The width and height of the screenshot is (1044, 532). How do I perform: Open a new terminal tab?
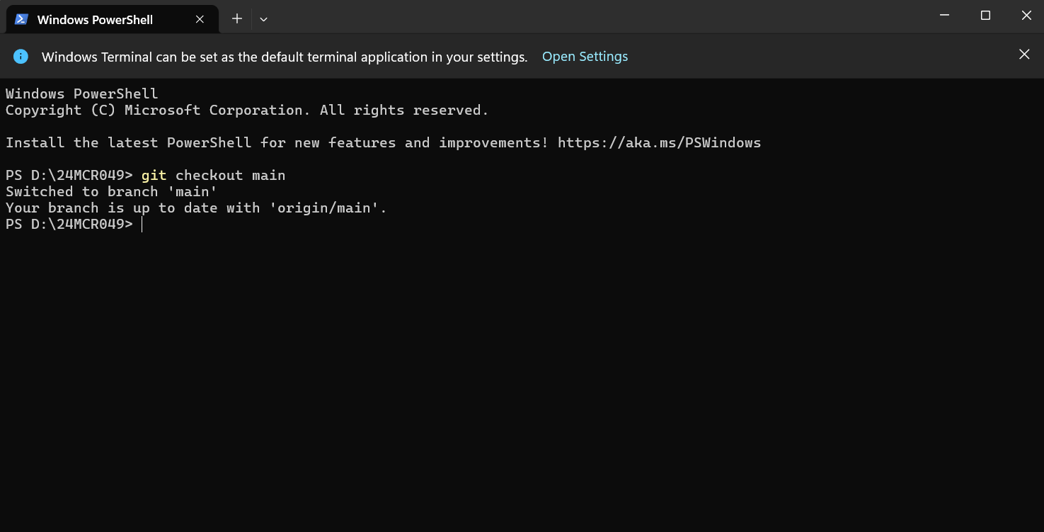(237, 19)
